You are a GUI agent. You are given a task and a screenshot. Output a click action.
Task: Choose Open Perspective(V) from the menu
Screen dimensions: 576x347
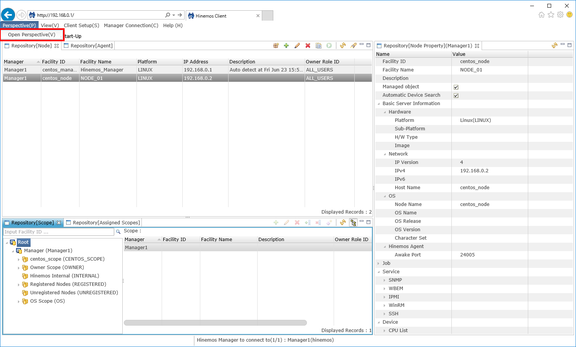(32, 34)
